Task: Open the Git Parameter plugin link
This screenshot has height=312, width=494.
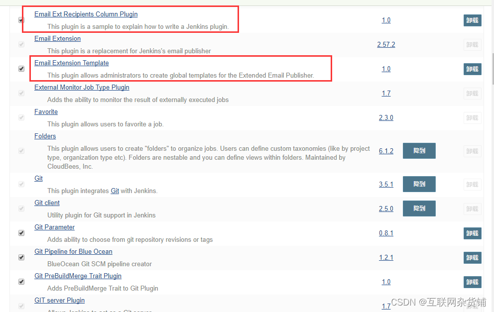Action: (54, 227)
